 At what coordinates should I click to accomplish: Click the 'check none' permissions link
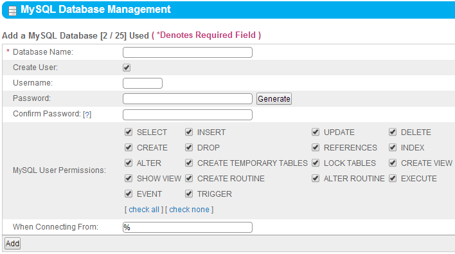pos(189,210)
